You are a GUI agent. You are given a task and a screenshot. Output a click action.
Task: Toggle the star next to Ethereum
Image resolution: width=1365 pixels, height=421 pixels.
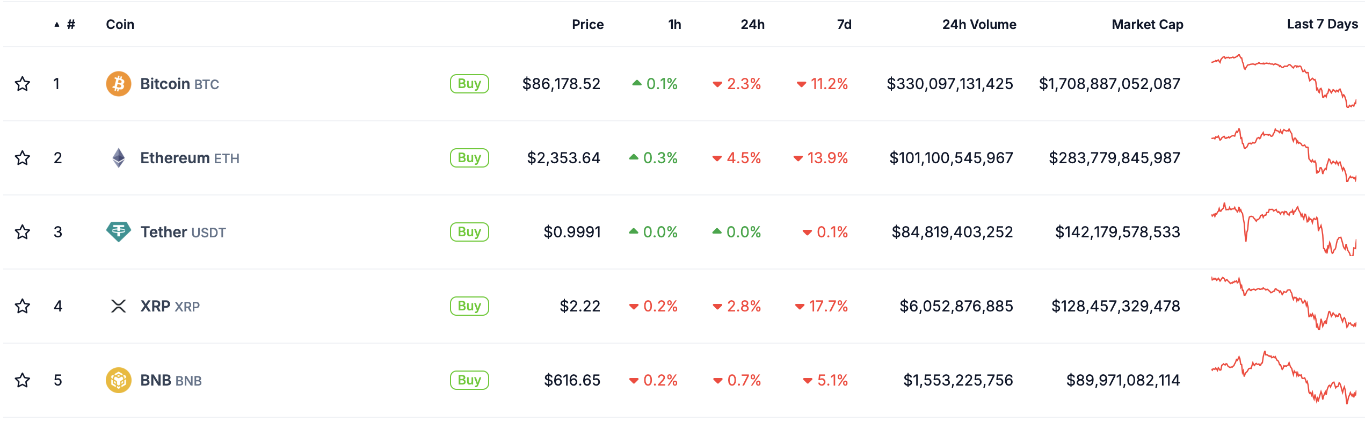[x=23, y=158]
